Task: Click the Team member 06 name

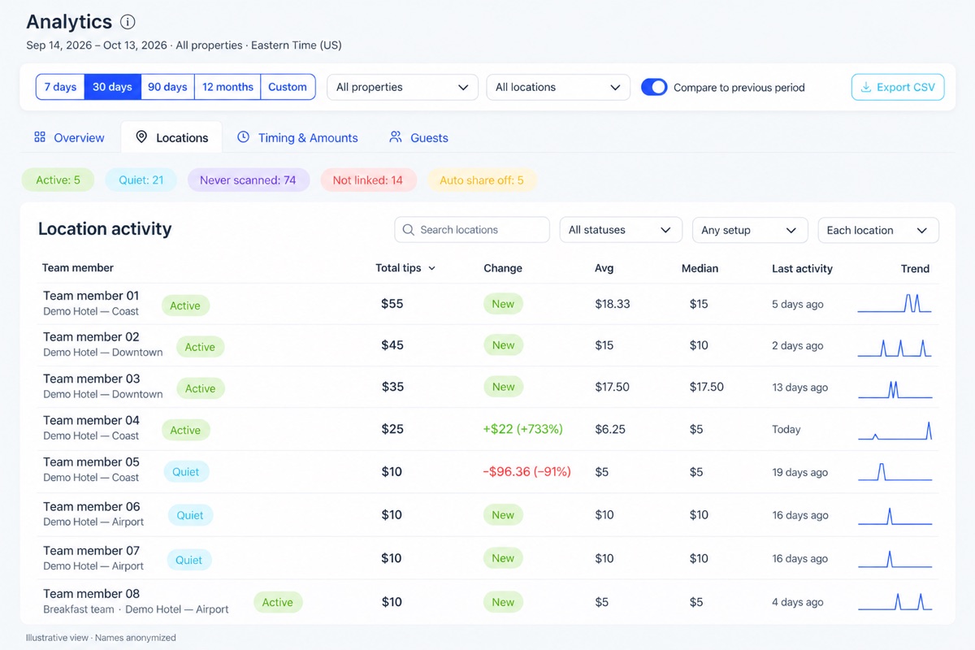Action: (x=91, y=506)
